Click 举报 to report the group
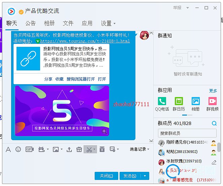 (x=177, y=8)
